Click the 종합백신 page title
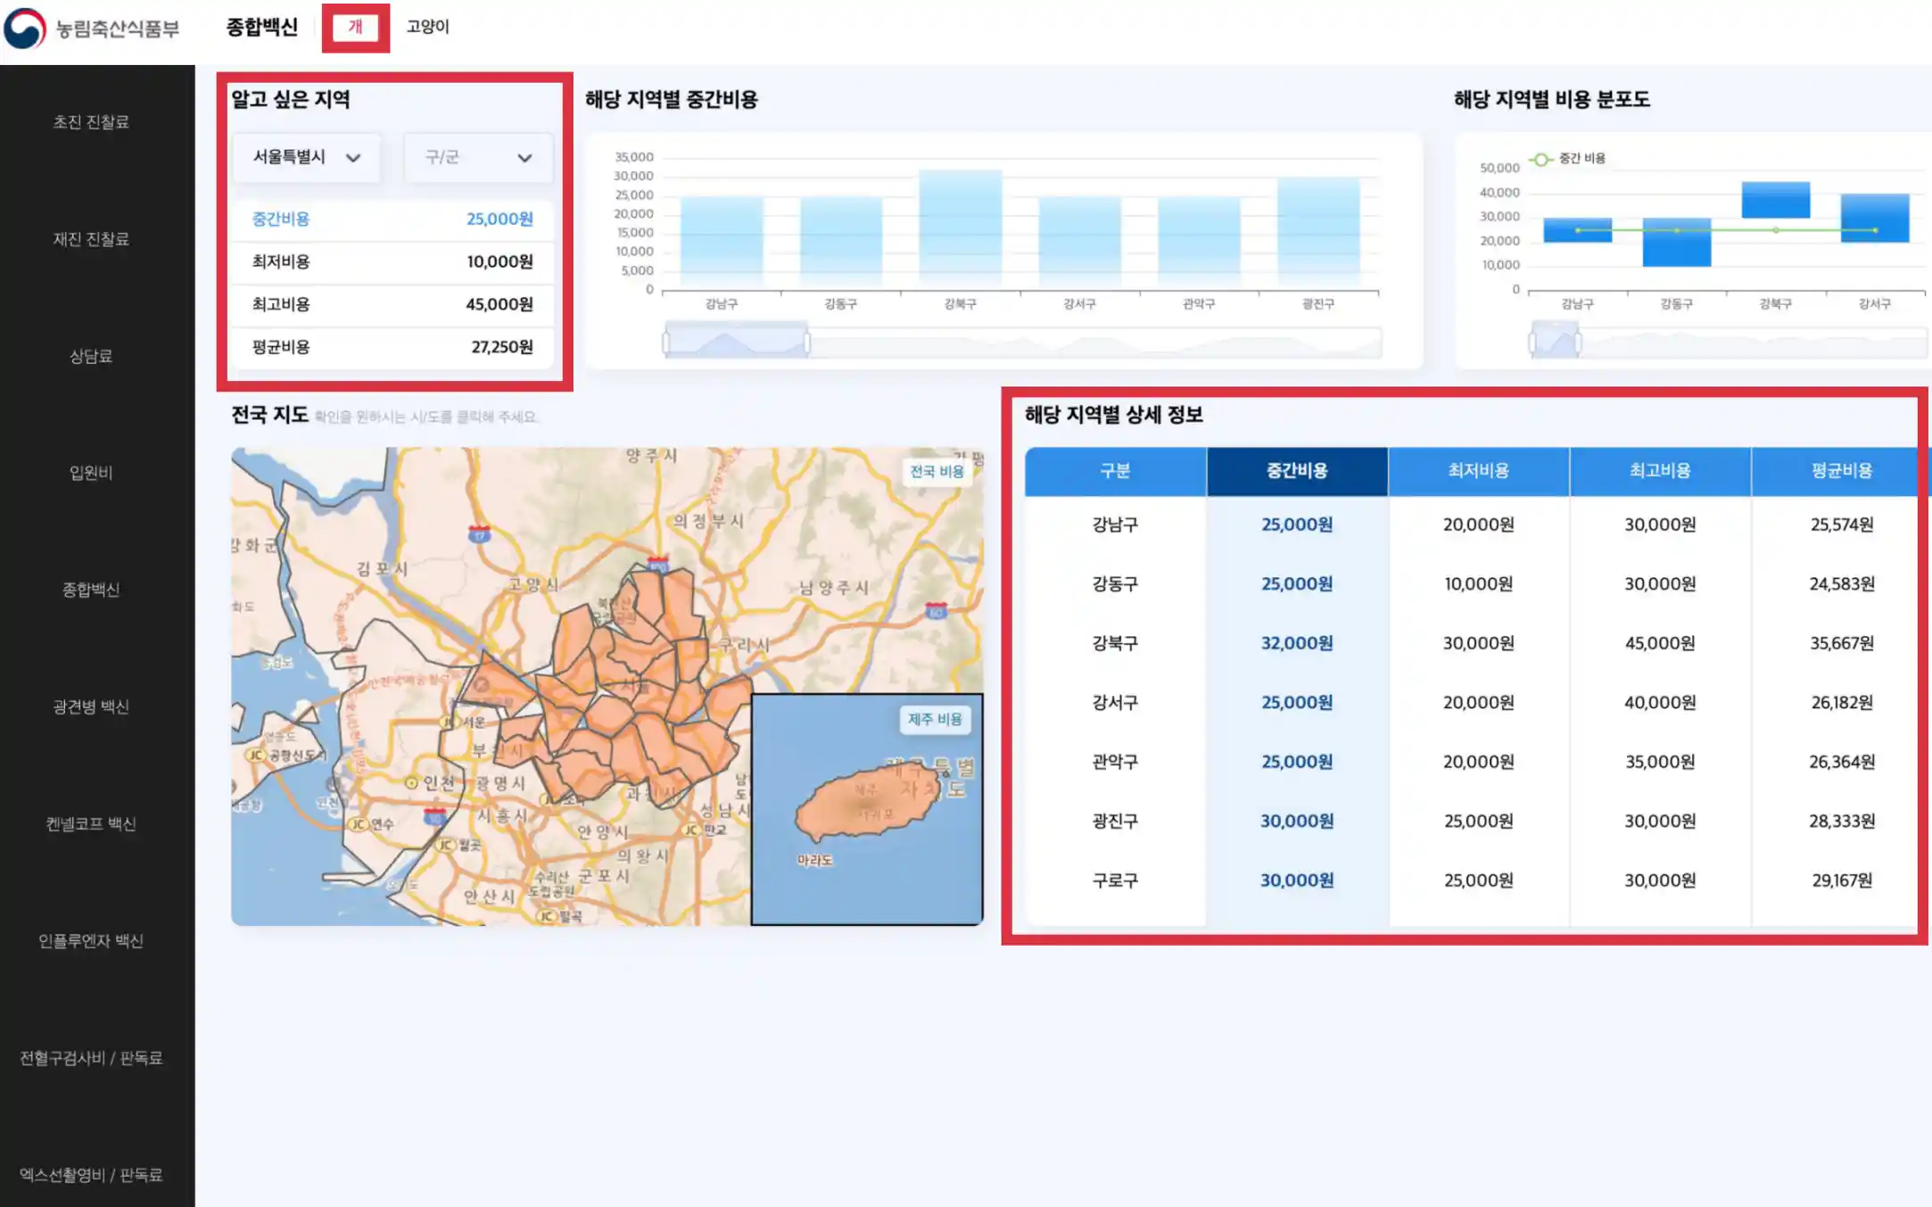This screenshot has height=1207, width=1932. coord(261,27)
